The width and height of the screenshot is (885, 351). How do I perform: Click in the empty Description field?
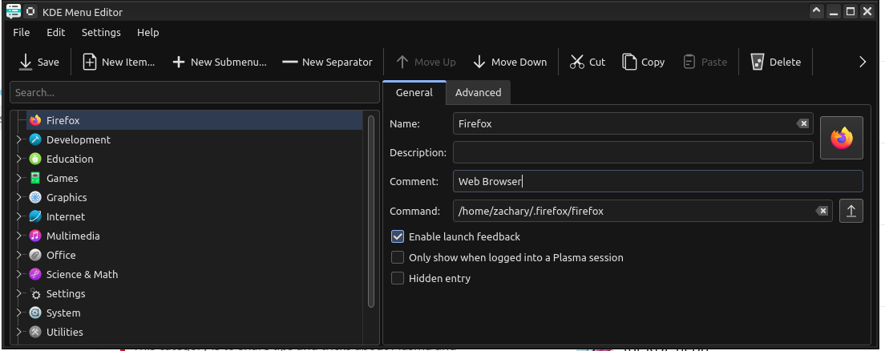pyautogui.click(x=632, y=152)
